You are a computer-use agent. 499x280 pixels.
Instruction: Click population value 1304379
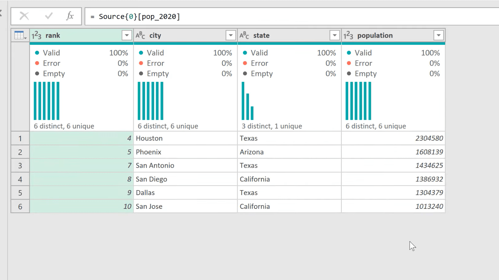coord(393,193)
